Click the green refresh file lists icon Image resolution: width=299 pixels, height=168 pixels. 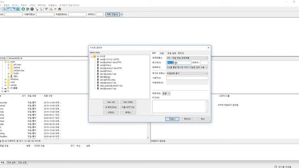(x=23, y=9)
